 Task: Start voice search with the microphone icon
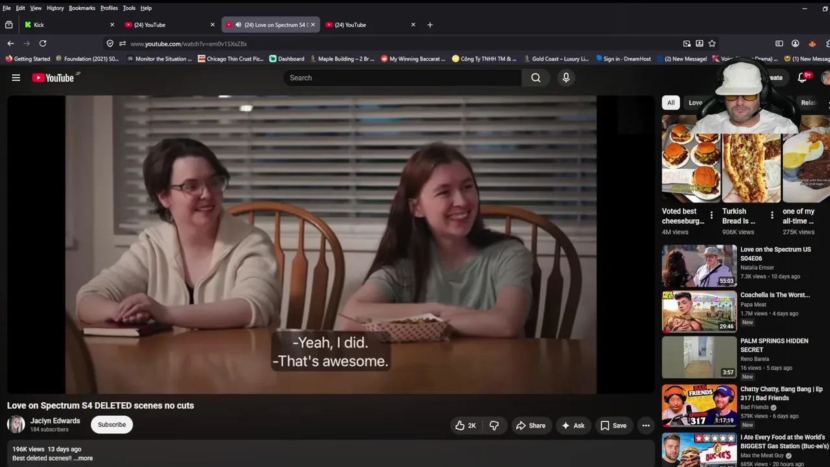click(566, 78)
